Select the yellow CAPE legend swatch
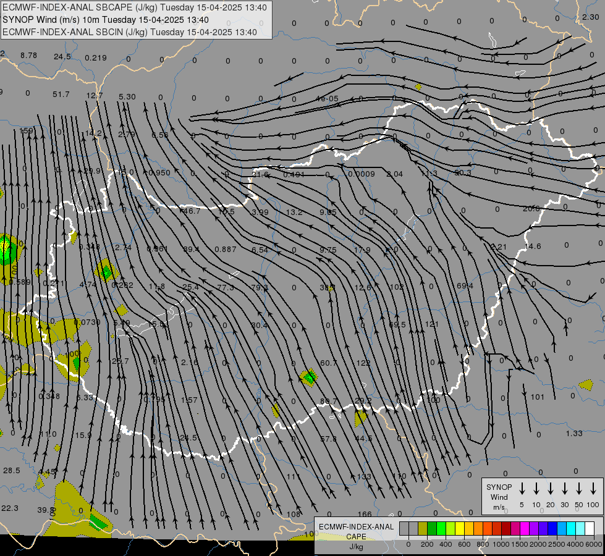The height and width of the screenshot is (556, 605). (x=460, y=528)
